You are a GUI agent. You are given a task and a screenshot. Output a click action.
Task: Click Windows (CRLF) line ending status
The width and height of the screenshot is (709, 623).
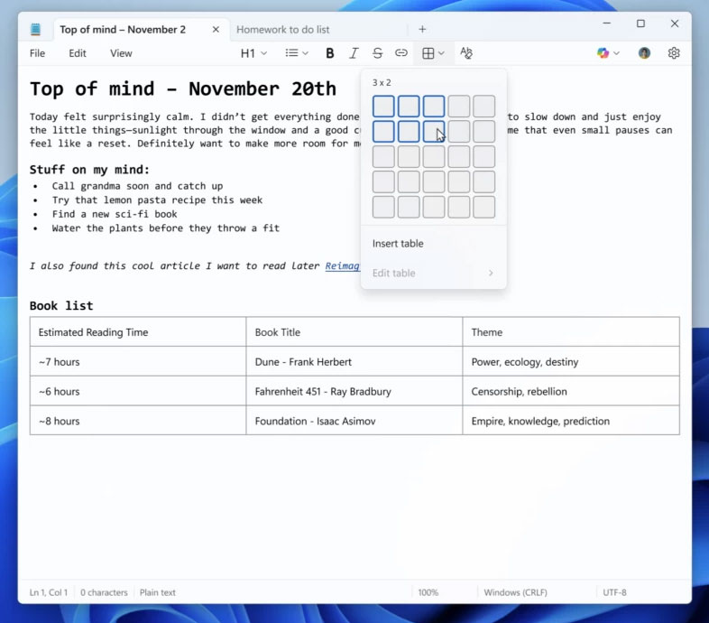tap(515, 592)
